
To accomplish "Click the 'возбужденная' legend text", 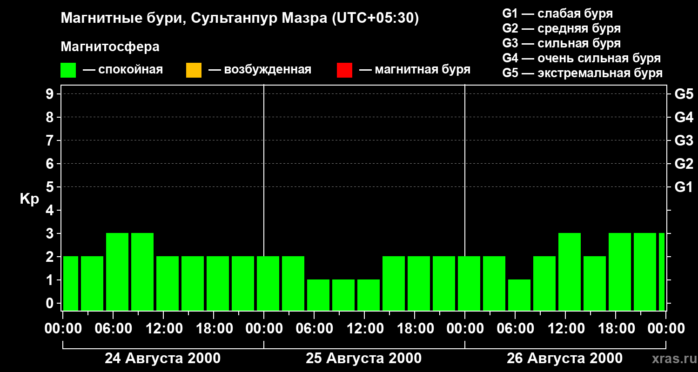I will tap(268, 70).
